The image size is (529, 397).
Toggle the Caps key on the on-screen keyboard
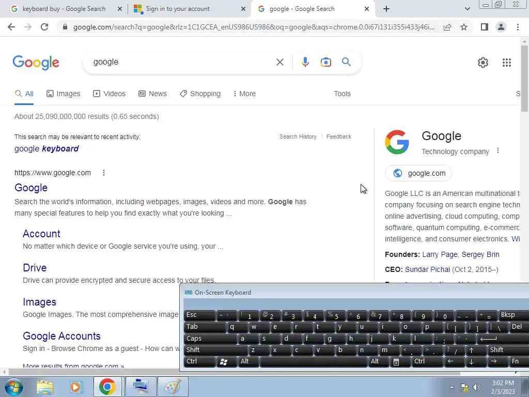210,339
